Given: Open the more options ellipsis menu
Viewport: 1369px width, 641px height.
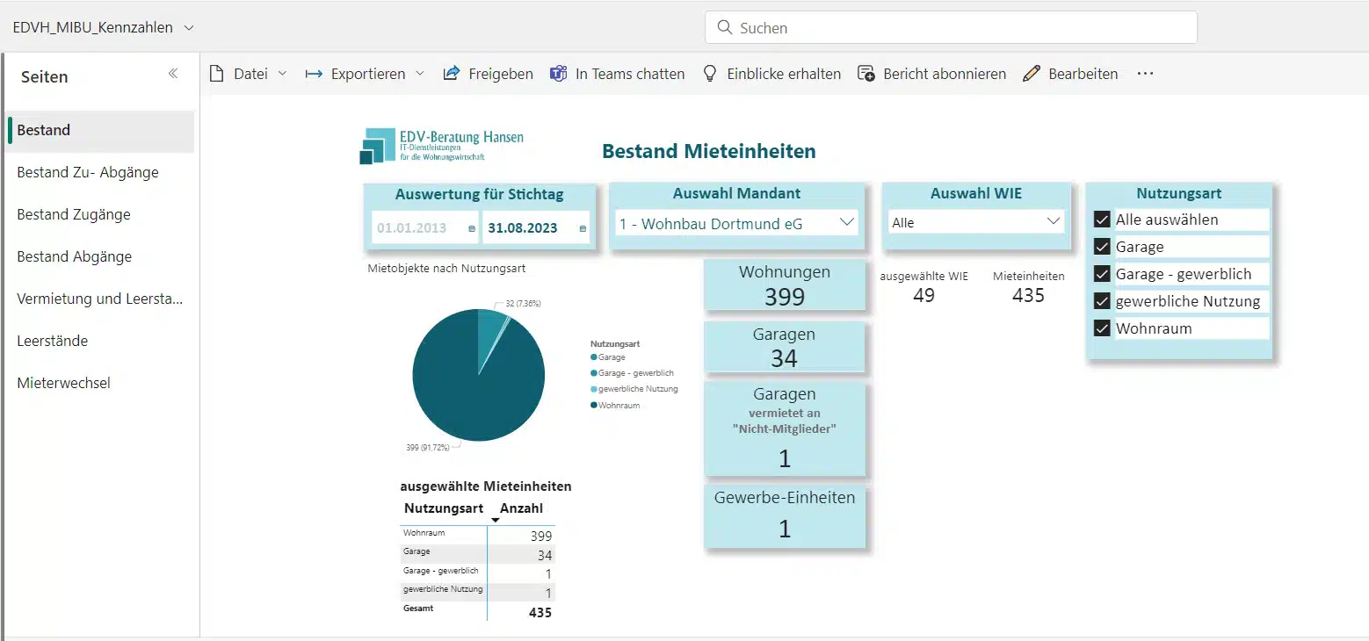Looking at the screenshot, I should pyautogui.click(x=1145, y=74).
